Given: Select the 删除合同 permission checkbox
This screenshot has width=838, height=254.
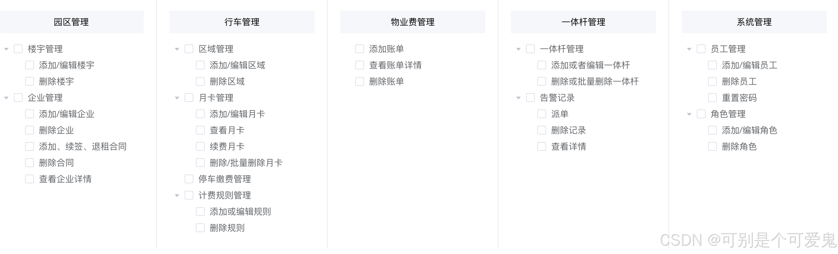Looking at the screenshot, I should coord(29,162).
